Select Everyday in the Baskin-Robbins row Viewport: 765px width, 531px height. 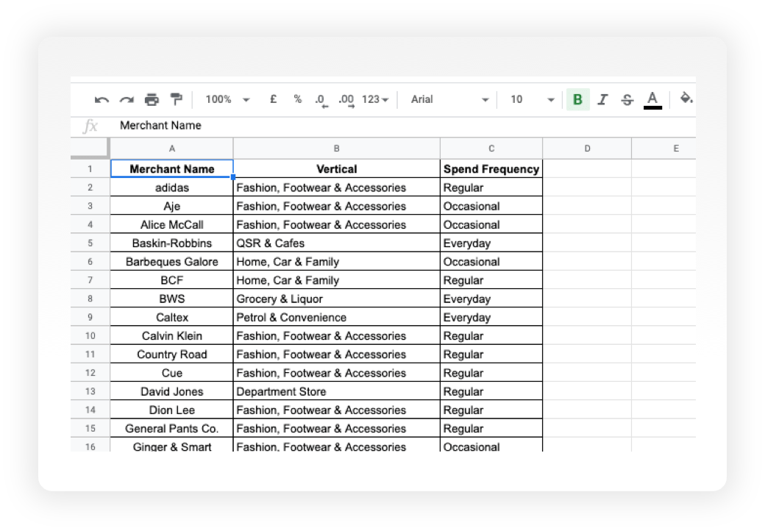(x=491, y=243)
